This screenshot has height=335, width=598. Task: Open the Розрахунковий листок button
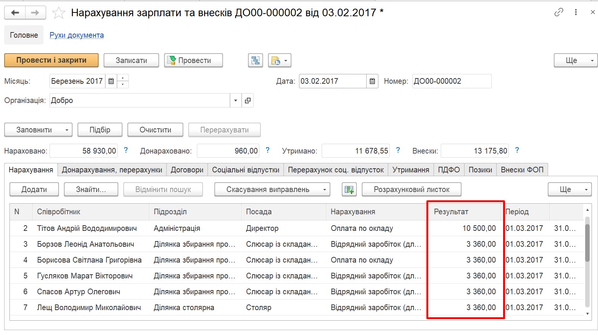(412, 189)
